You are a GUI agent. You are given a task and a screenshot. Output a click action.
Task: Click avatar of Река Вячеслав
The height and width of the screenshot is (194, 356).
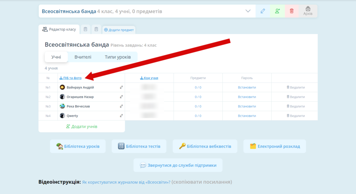coord(62,106)
